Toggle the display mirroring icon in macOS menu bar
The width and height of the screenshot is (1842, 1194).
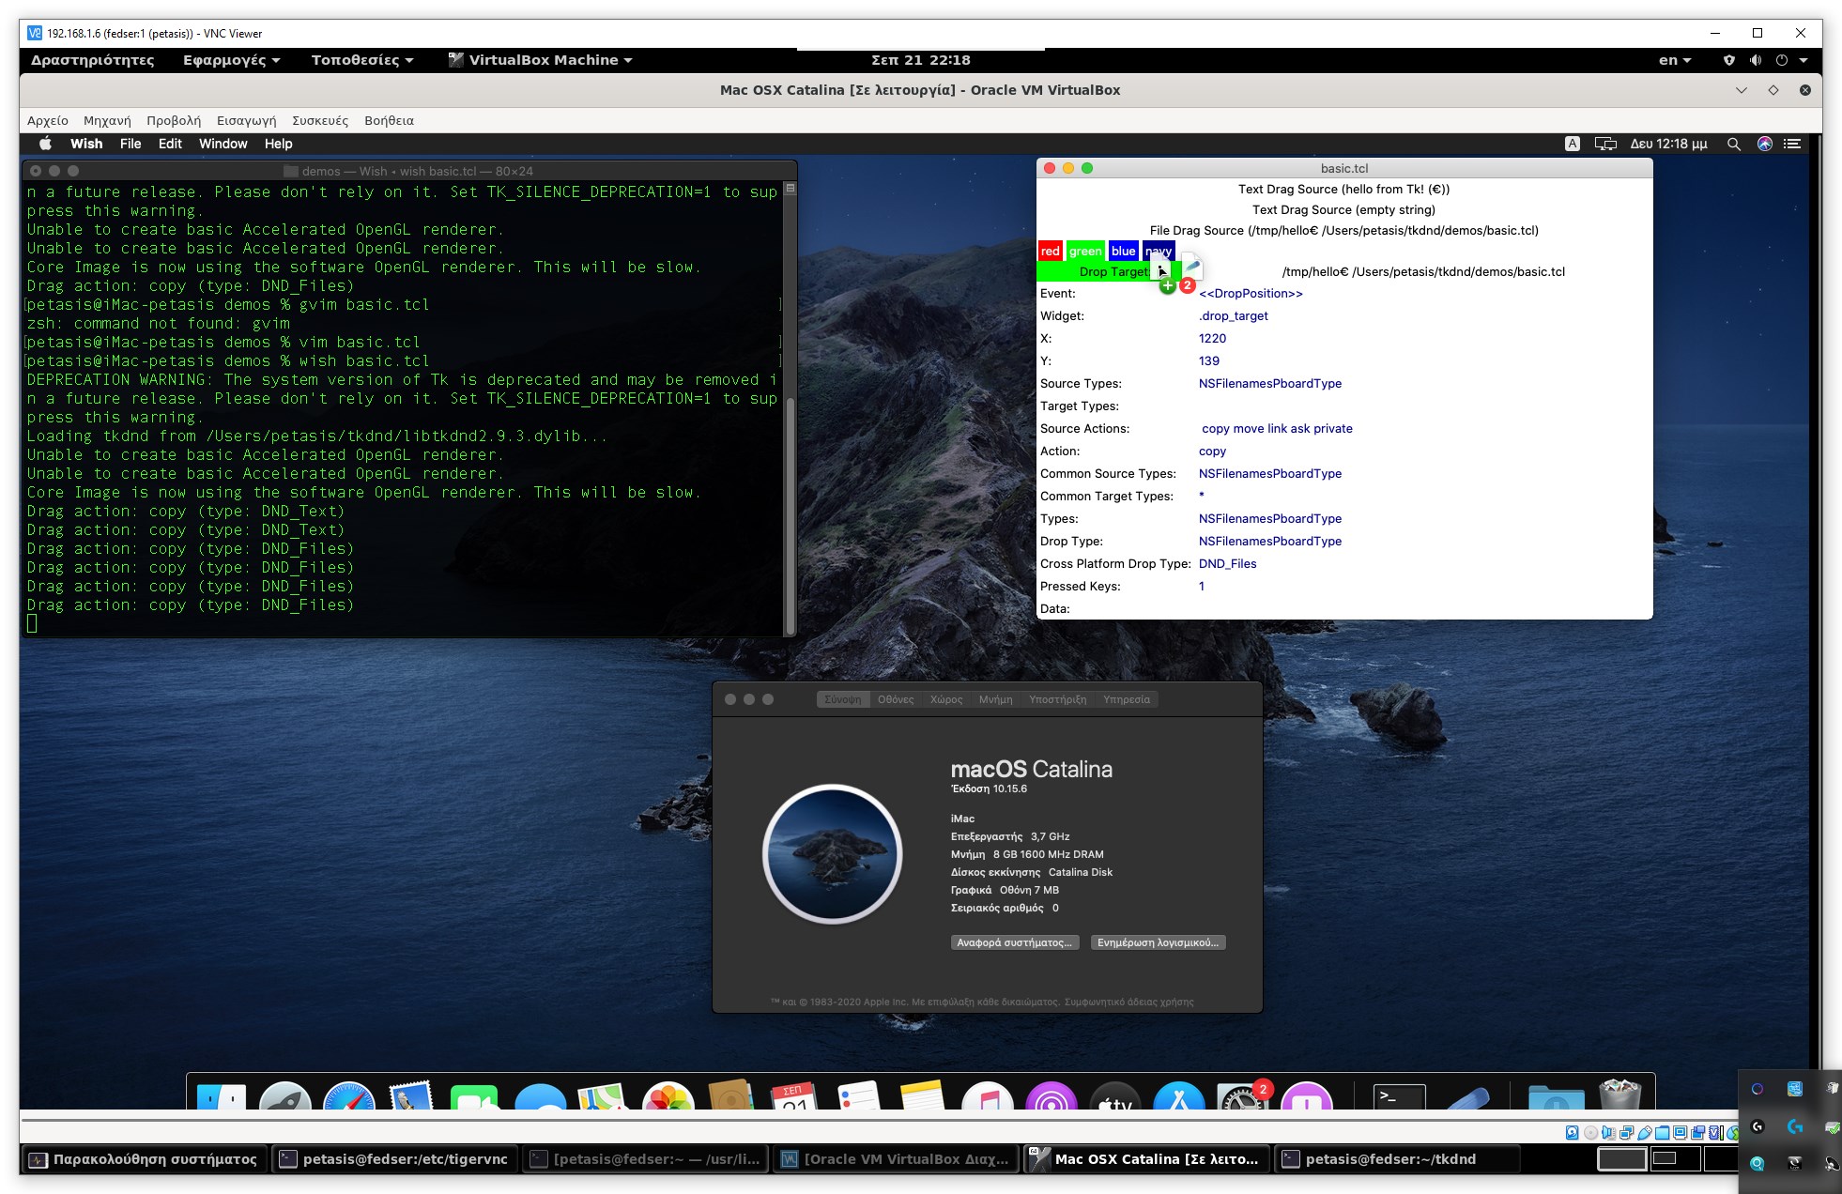click(1605, 144)
